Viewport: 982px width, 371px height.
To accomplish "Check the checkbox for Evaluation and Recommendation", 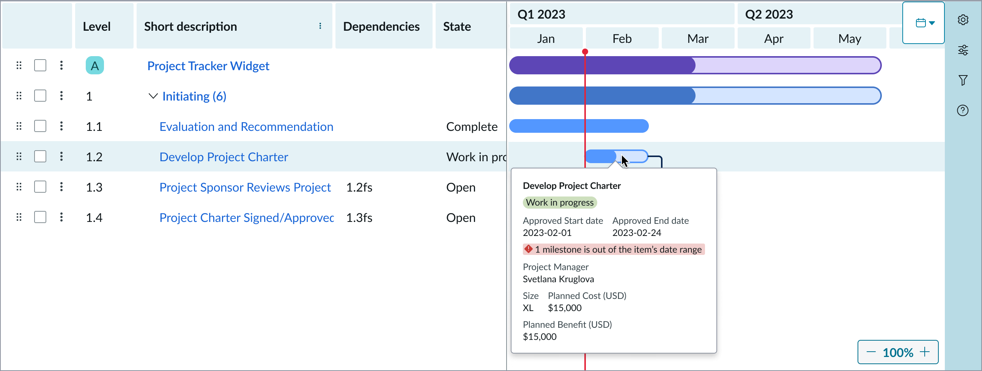I will click(40, 126).
